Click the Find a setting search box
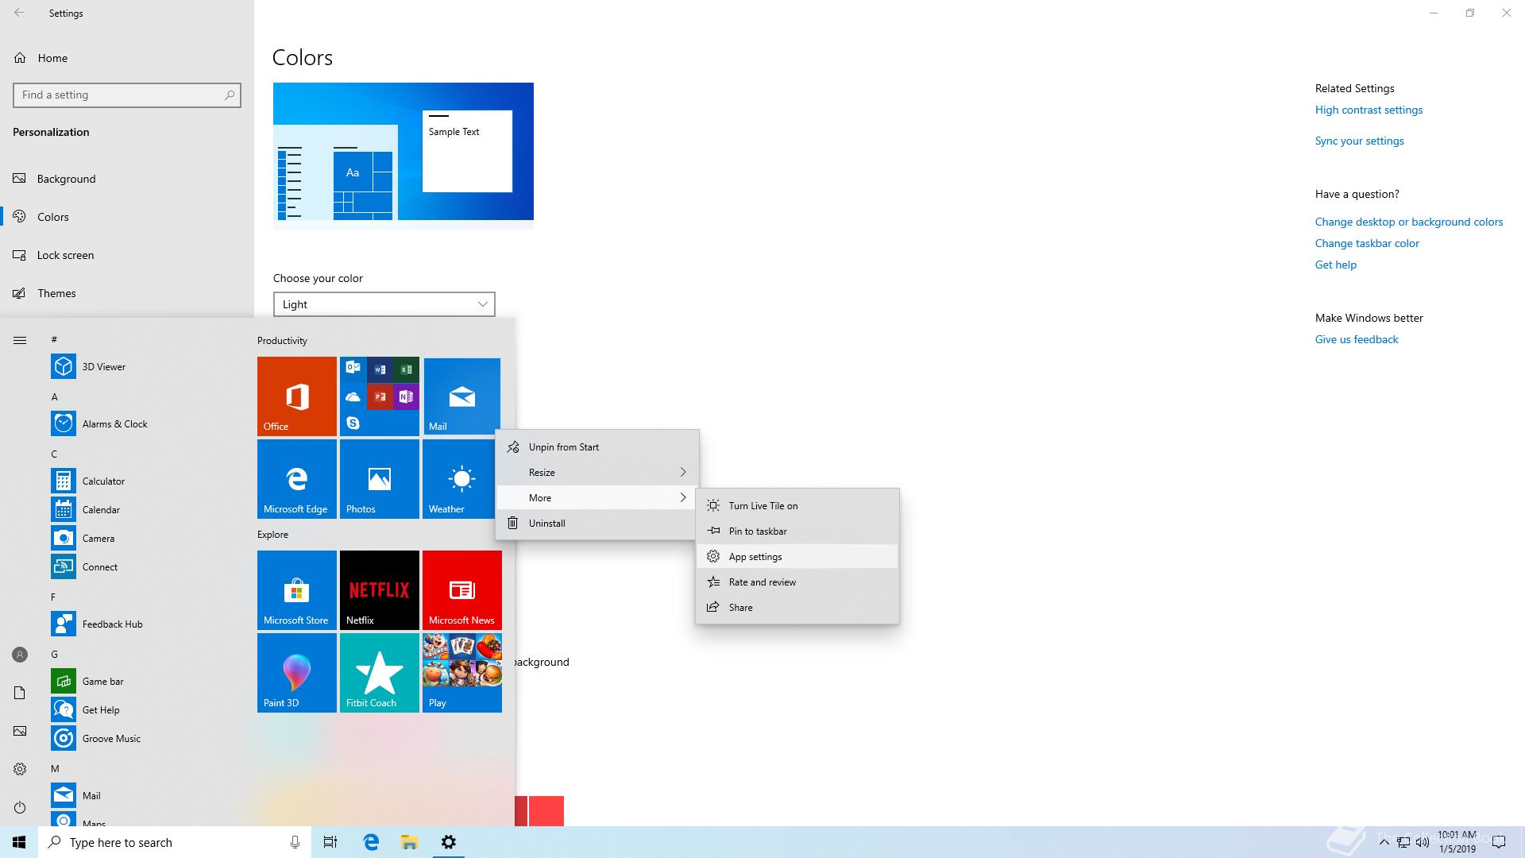This screenshot has width=1525, height=858. coord(127,95)
